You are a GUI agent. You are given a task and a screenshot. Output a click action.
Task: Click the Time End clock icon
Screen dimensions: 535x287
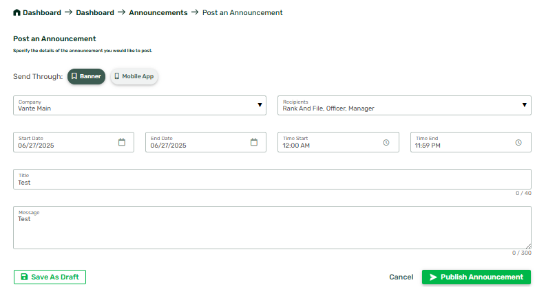coord(518,143)
